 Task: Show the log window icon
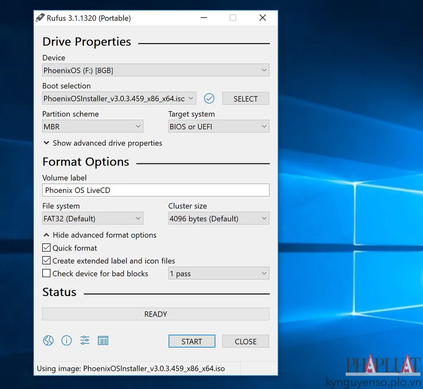(x=103, y=340)
